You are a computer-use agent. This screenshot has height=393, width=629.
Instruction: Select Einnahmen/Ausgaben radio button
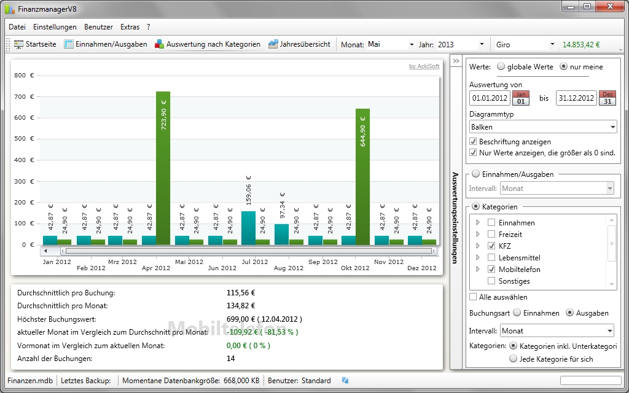pyautogui.click(x=476, y=174)
